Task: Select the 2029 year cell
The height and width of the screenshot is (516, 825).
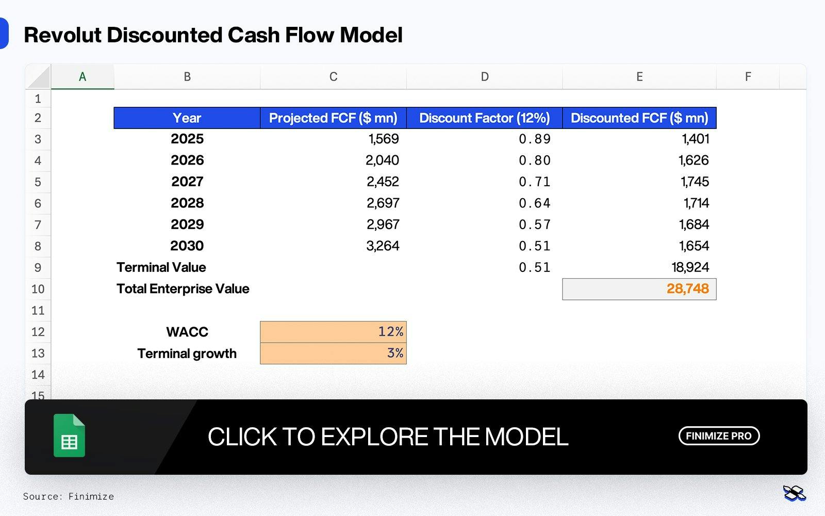Action: [187, 225]
